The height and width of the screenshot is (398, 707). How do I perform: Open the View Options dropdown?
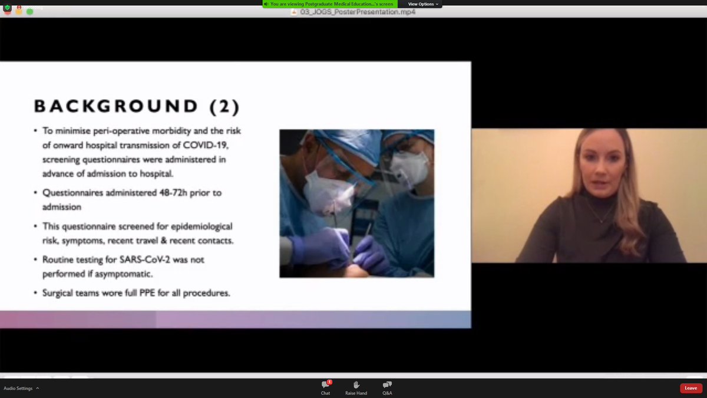click(423, 4)
